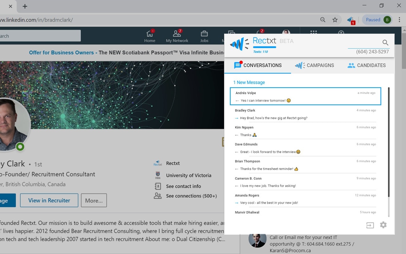Click the Rectxt logout arrow icon

pyautogui.click(x=370, y=225)
